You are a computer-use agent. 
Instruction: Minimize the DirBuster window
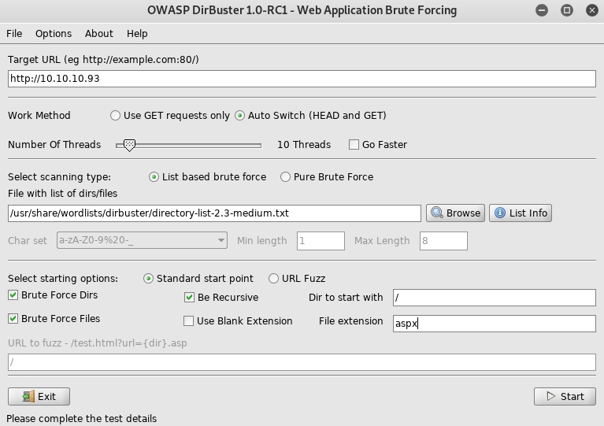click(x=542, y=10)
